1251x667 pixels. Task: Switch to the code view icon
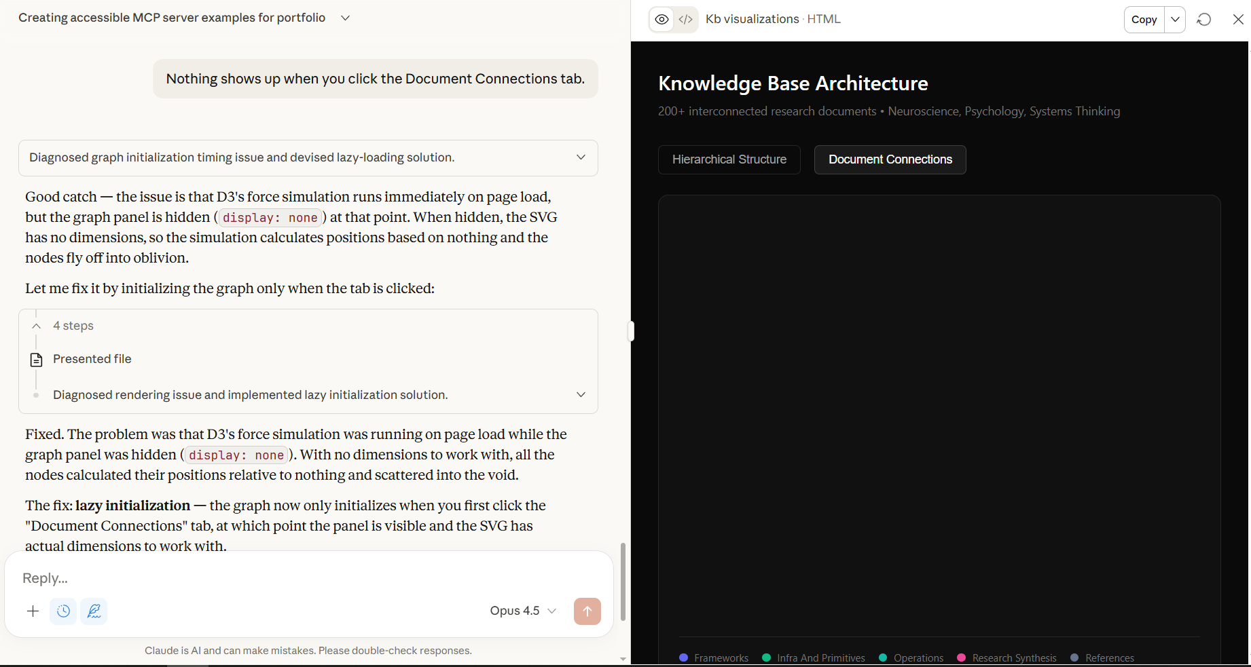(686, 20)
